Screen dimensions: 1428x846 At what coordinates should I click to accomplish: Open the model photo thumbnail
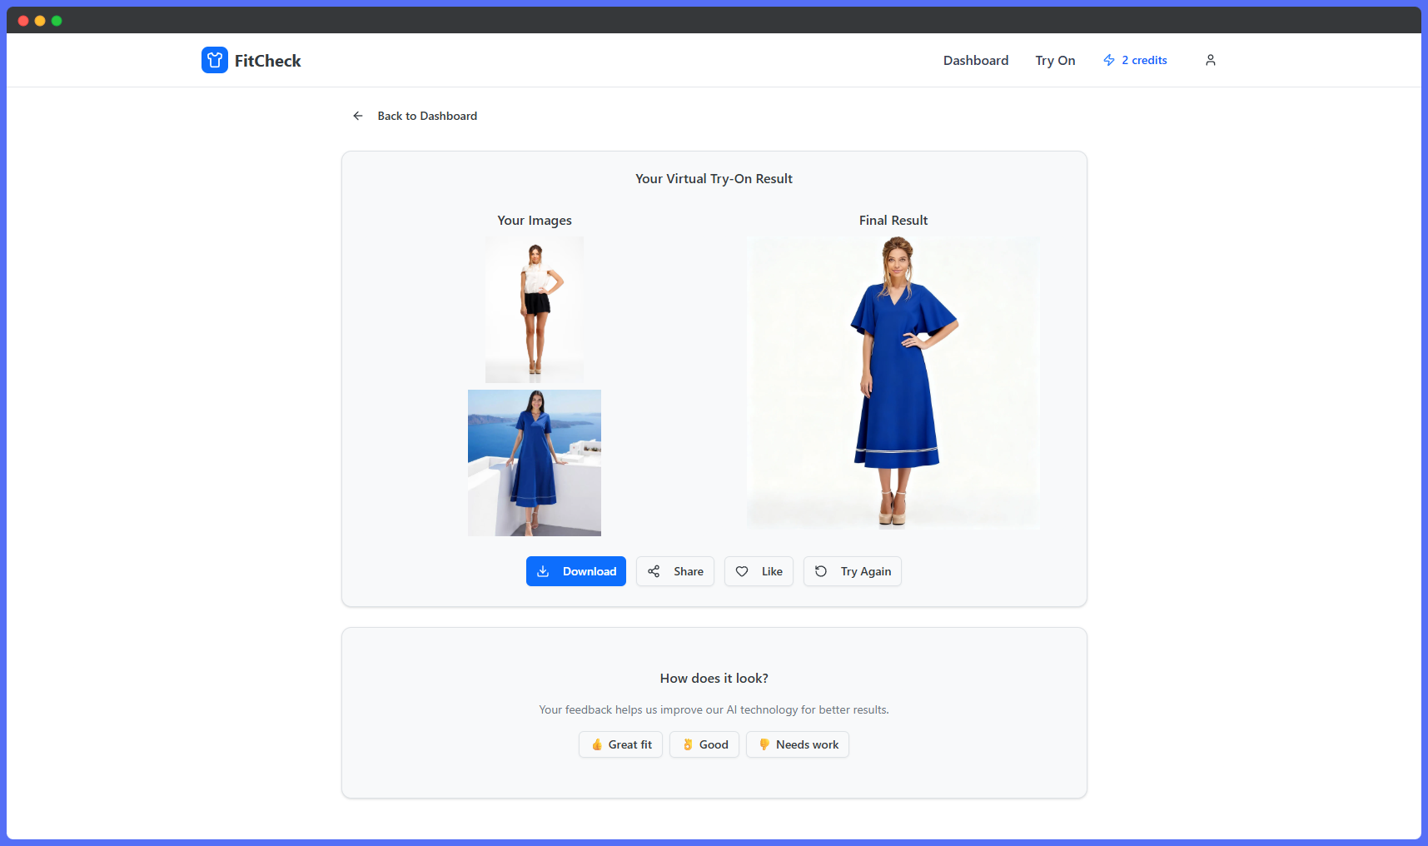[x=535, y=310]
